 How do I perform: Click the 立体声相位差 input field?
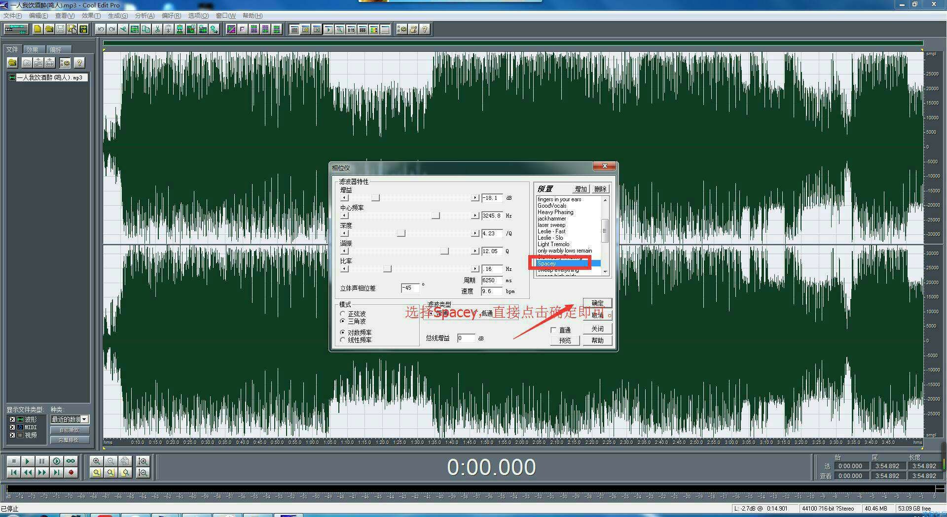pyautogui.click(x=410, y=288)
